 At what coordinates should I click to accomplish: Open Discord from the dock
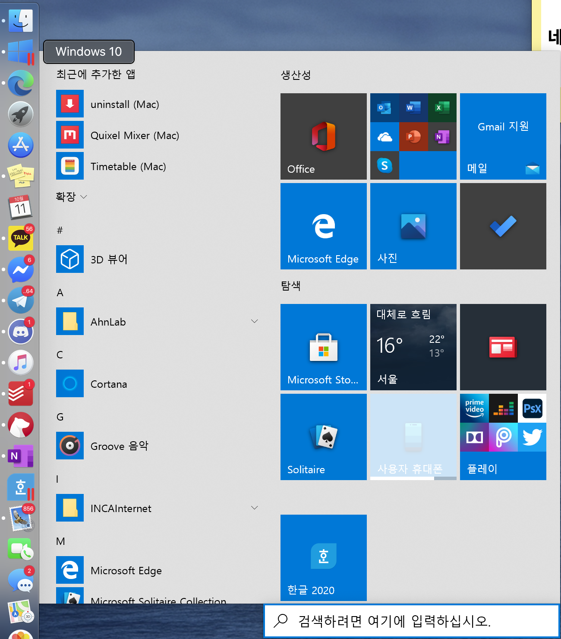(x=20, y=332)
